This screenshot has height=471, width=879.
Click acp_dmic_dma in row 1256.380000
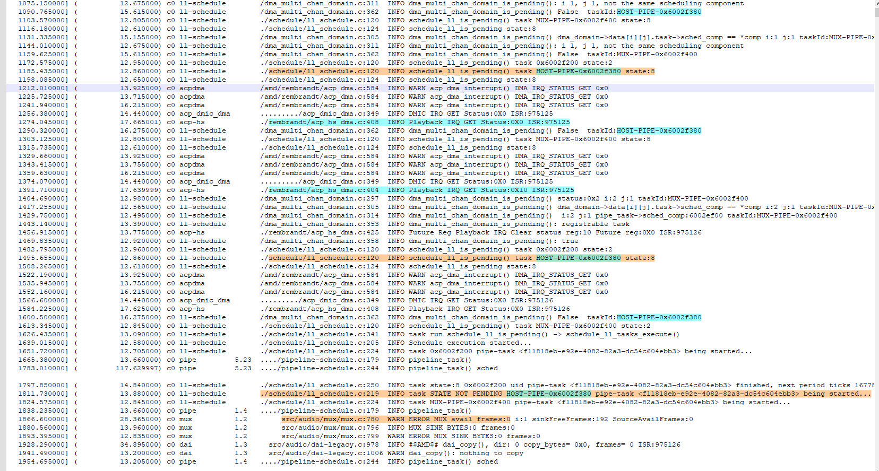pyautogui.click(x=204, y=114)
